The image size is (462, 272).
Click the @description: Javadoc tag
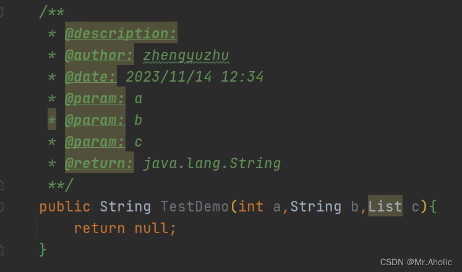(x=121, y=34)
